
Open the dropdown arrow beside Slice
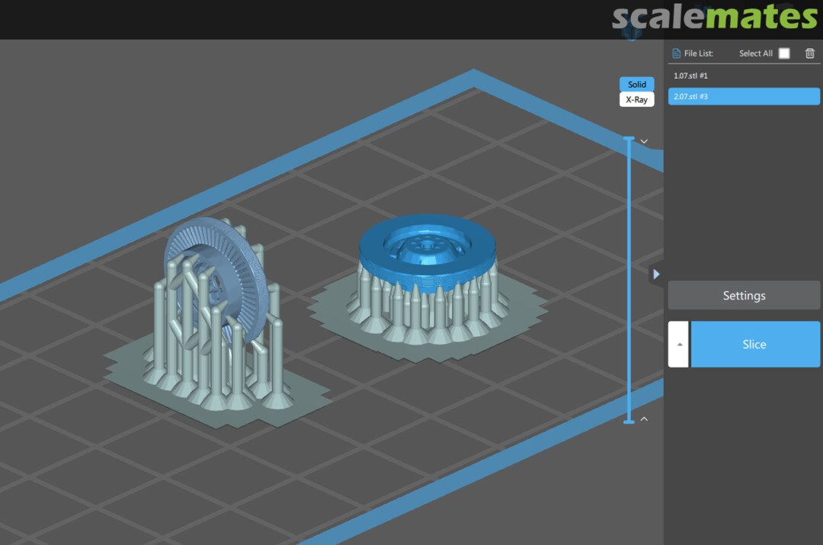(679, 345)
